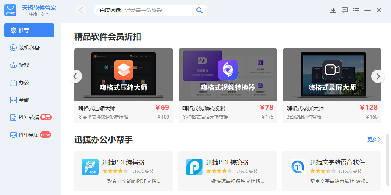Click the 一键快速转换多种文件格 description

(235, 181)
